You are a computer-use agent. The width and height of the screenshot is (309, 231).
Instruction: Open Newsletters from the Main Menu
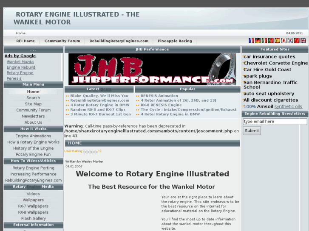pyautogui.click(x=33, y=116)
